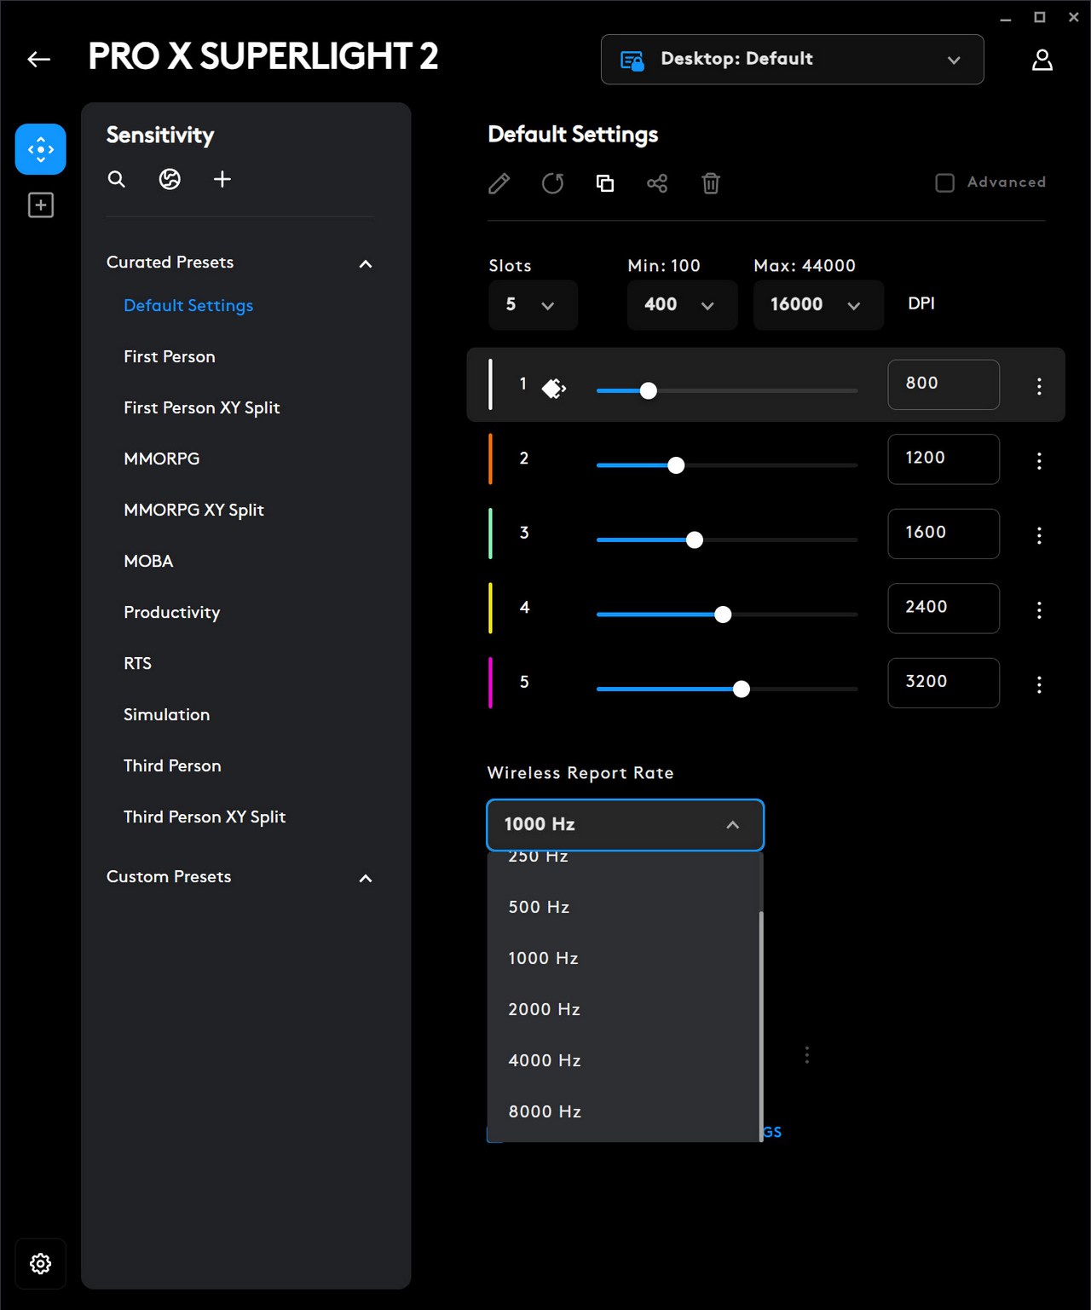
Task: Choose MMORPG XY Split preset
Action: point(193,510)
